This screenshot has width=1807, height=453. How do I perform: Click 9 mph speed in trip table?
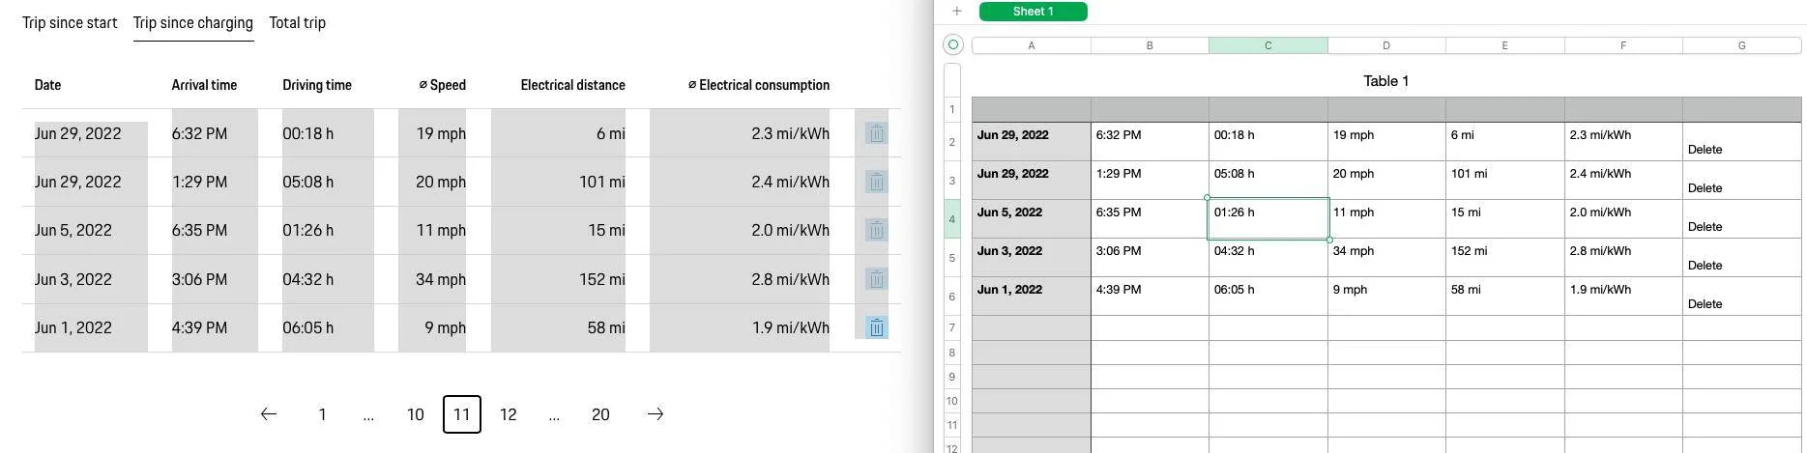click(x=445, y=327)
